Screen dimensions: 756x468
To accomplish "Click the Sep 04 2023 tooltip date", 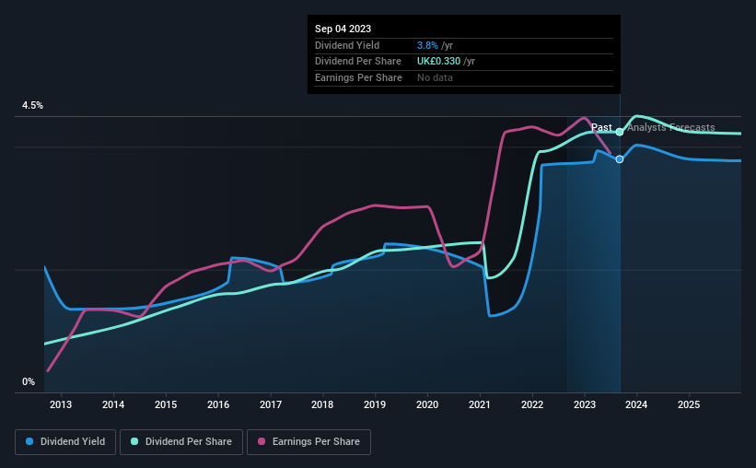I will coord(343,29).
